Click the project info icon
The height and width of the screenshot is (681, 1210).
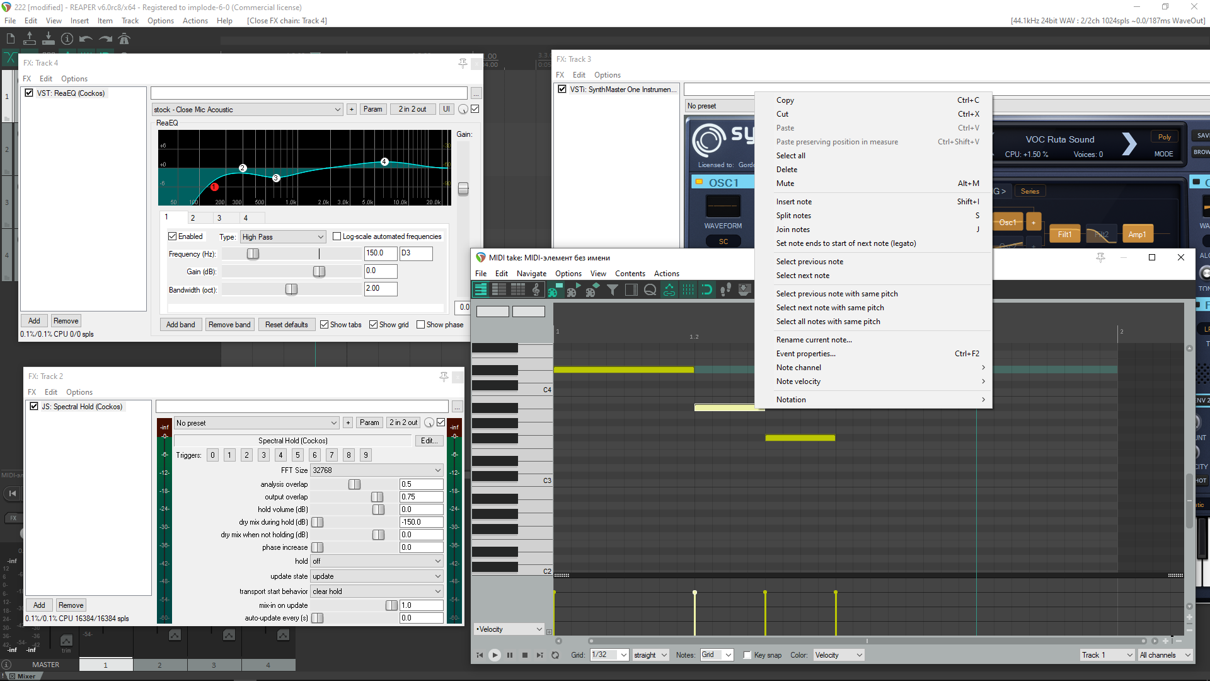pos(67,39)
